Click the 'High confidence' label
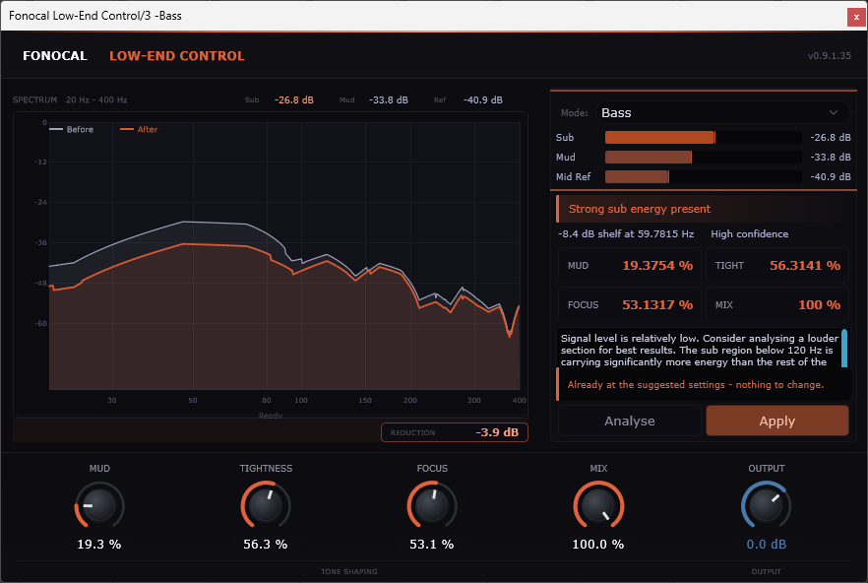868x583 pixels. point(750,233)
